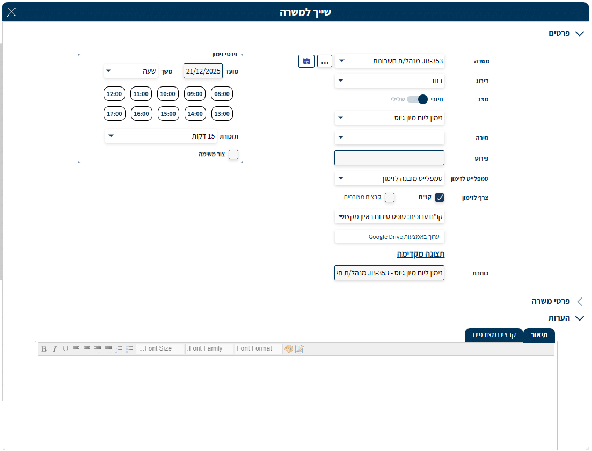592x451 pixels.
Task: Toggle italic text formatting
Action: [55, 349]
